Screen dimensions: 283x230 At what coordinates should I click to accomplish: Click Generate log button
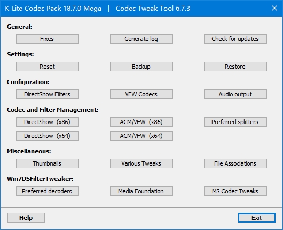pos(141,39)
